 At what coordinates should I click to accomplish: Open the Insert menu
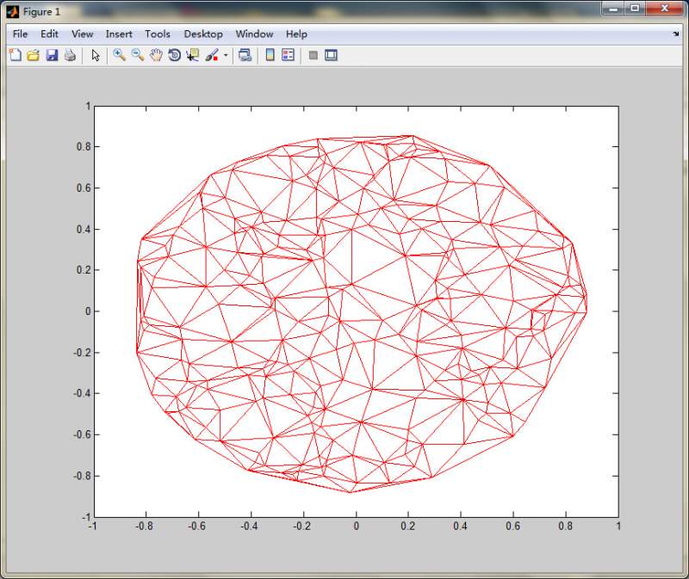point(119,34)
